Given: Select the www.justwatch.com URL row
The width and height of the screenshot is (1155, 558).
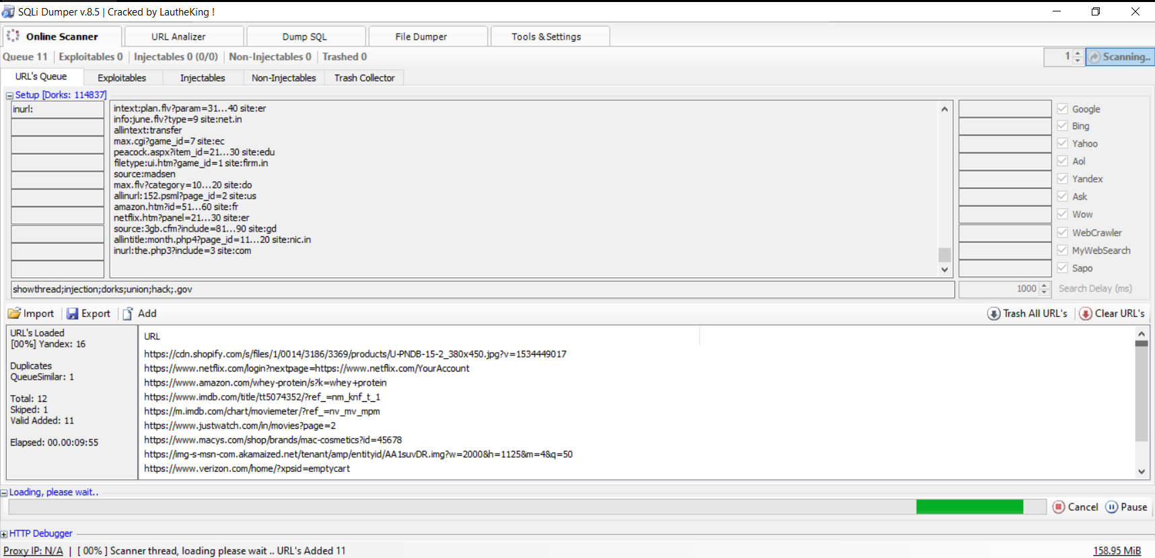Looking at the screenshot, I should 240,425.
